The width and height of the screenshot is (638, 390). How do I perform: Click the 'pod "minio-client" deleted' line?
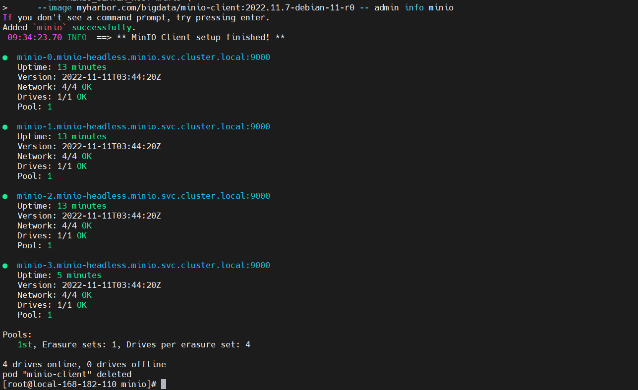pyautogui.click(x=67, y=375)
